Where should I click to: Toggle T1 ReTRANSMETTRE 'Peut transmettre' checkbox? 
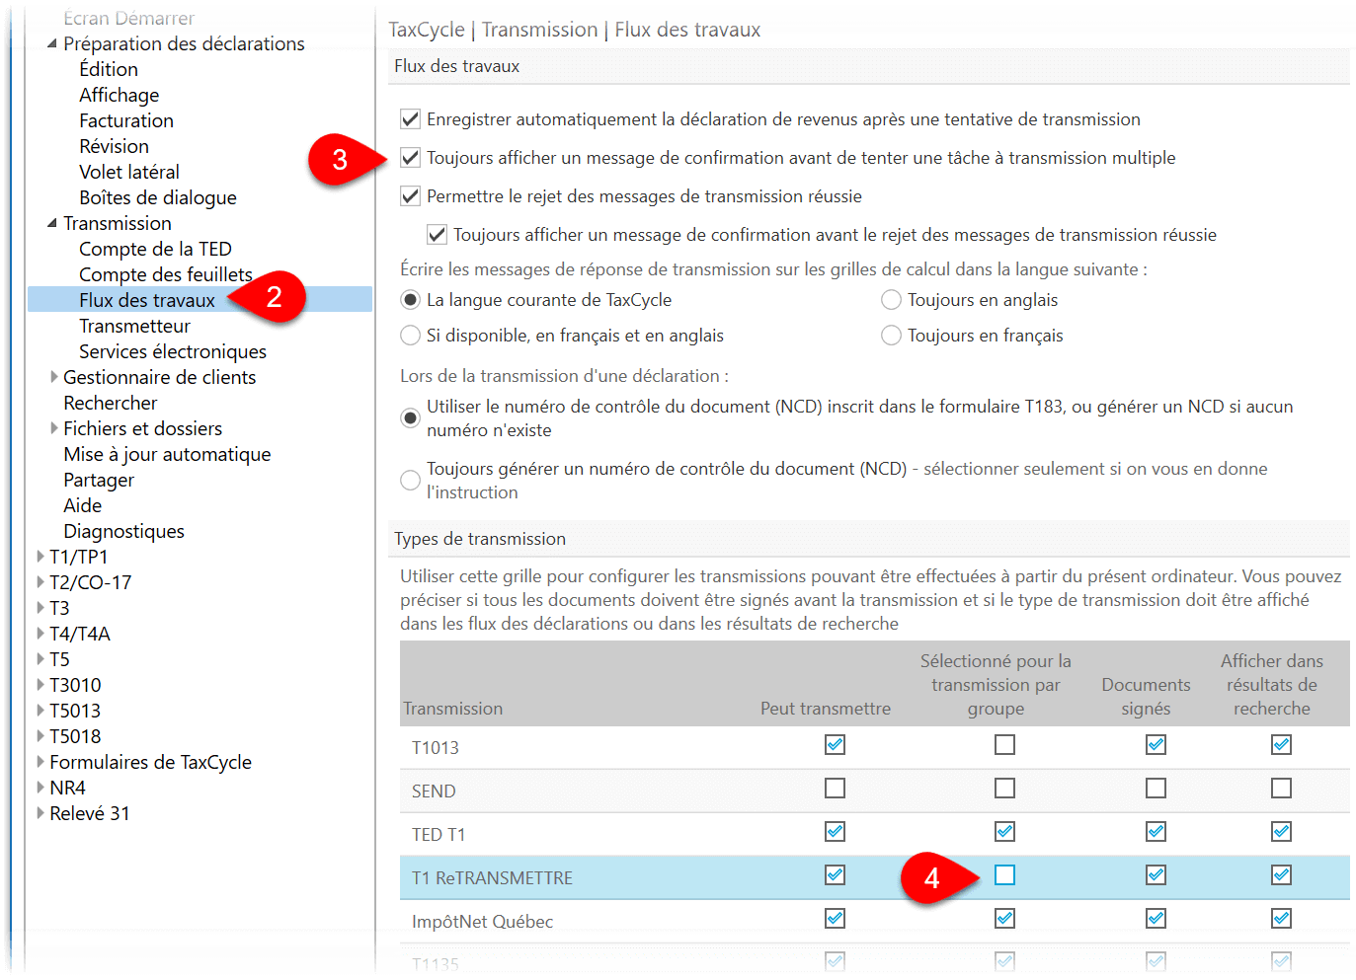pos(835,875)
